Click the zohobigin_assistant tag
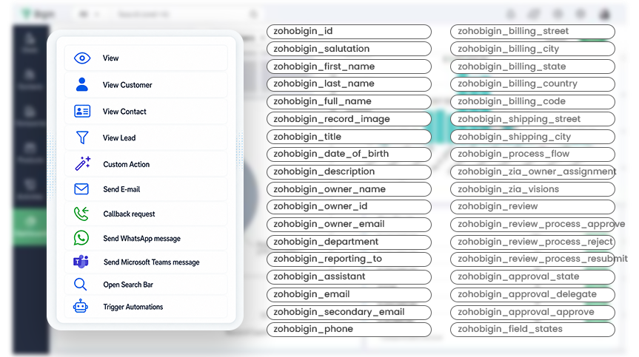The image size is (639, 357). pos(349,276)
